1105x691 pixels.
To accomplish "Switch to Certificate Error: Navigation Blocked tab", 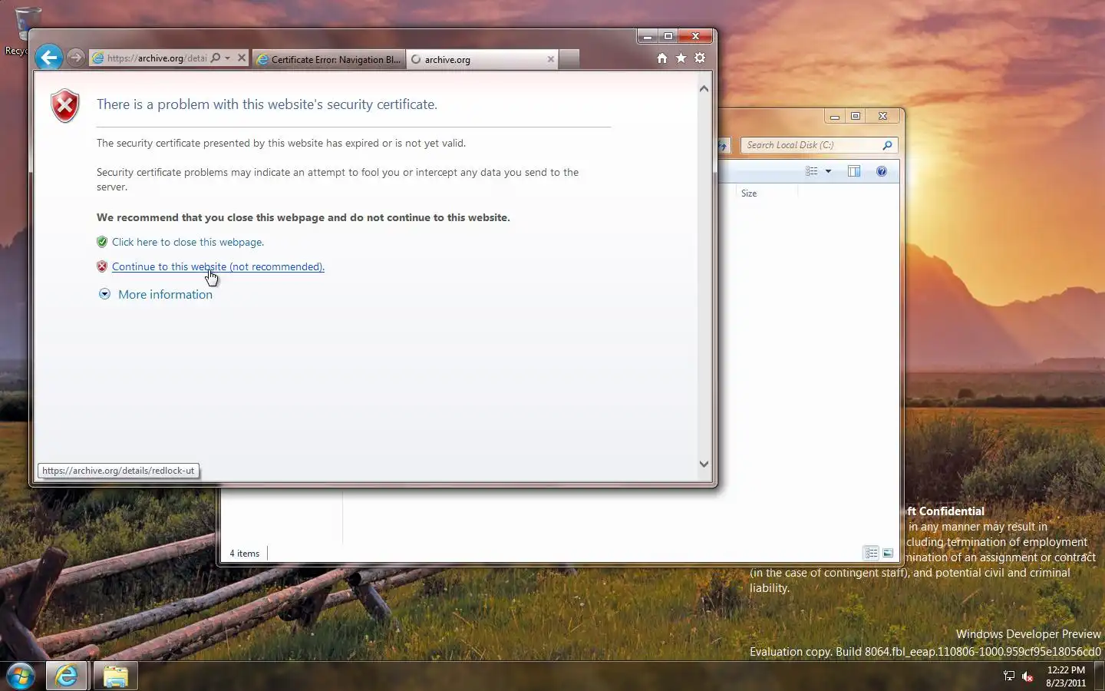I will [328, 59].
